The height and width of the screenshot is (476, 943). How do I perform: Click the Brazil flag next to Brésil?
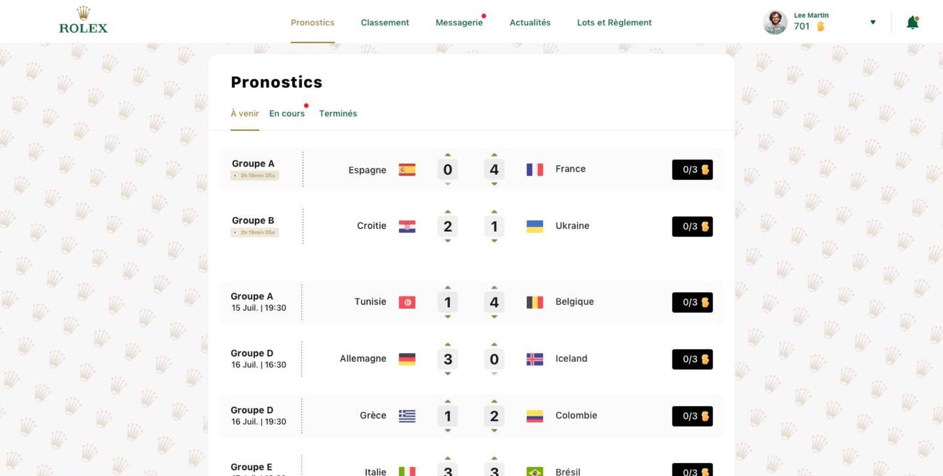coord(533,471)
